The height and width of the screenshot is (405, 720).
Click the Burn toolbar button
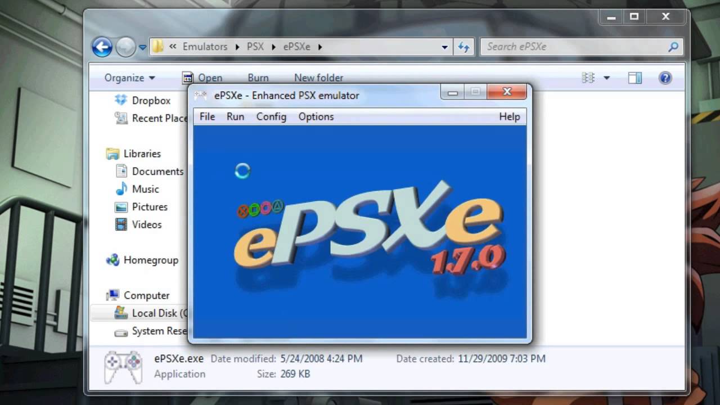258,78
